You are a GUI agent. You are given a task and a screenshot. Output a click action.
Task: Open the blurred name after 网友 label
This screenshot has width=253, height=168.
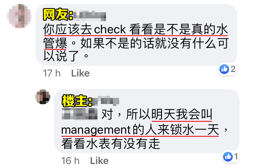click(90, 16)
